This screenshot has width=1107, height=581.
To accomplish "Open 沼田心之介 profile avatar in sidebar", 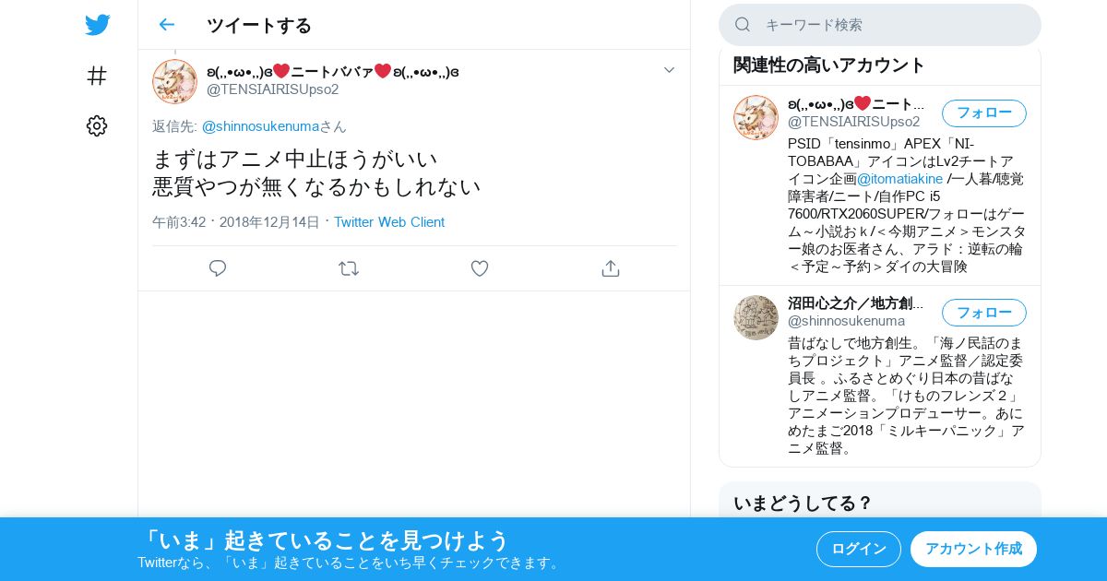I will 756,317.
